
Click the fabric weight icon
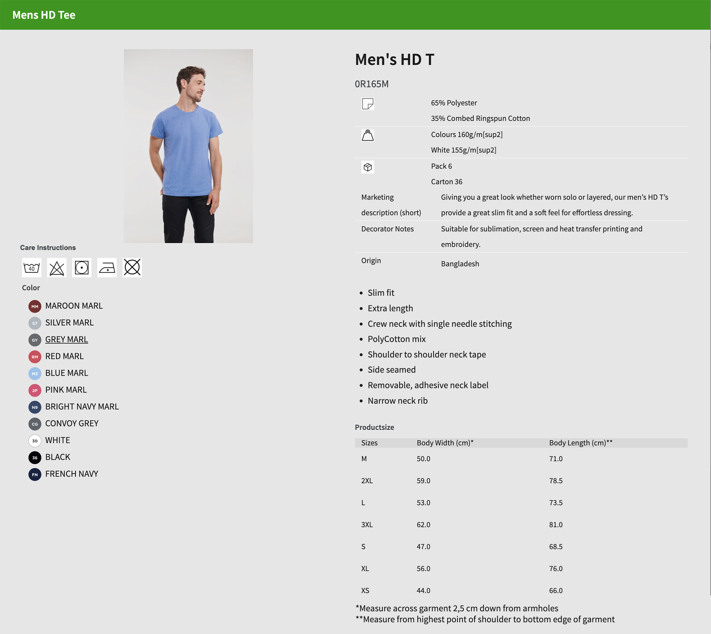pyautogui.click(x=367, y=135)
